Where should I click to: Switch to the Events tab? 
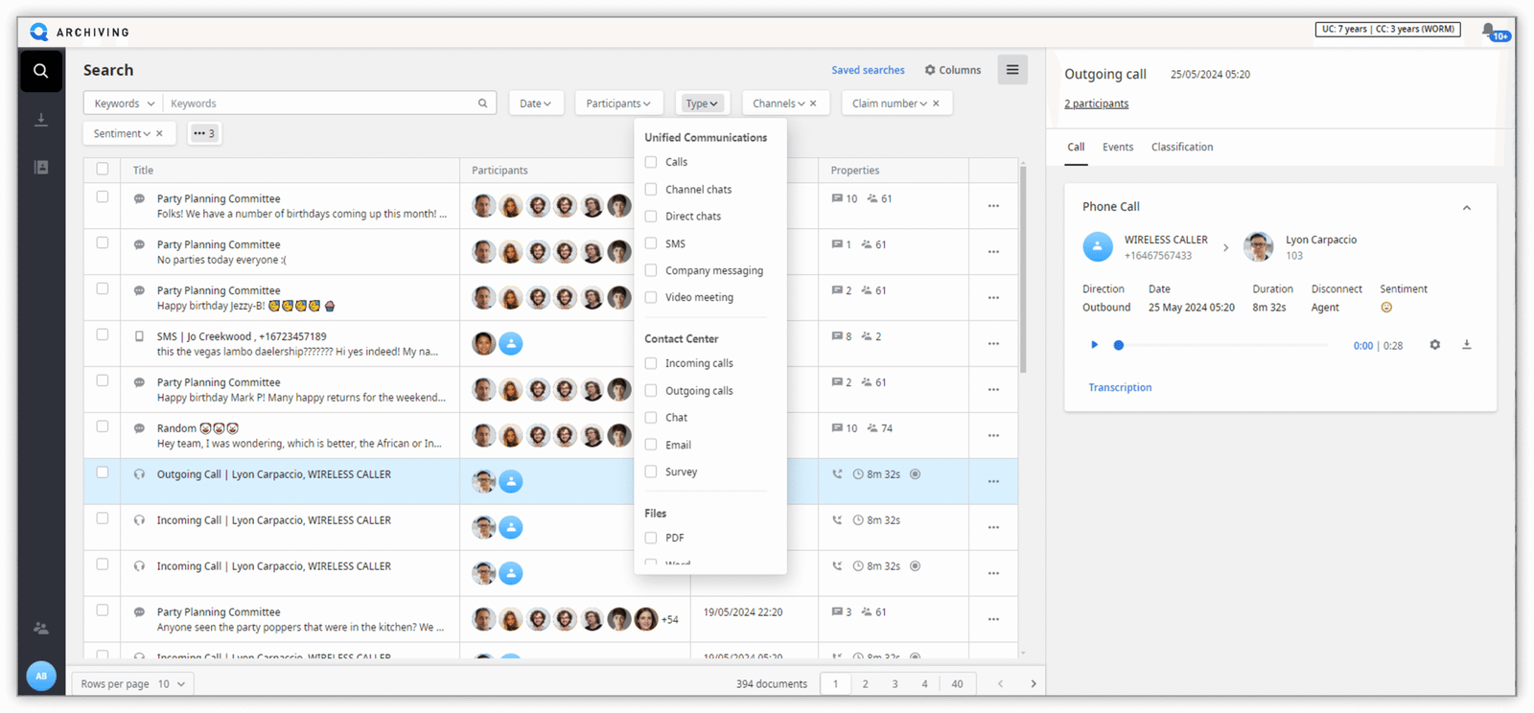click(x=1117, y=148)
